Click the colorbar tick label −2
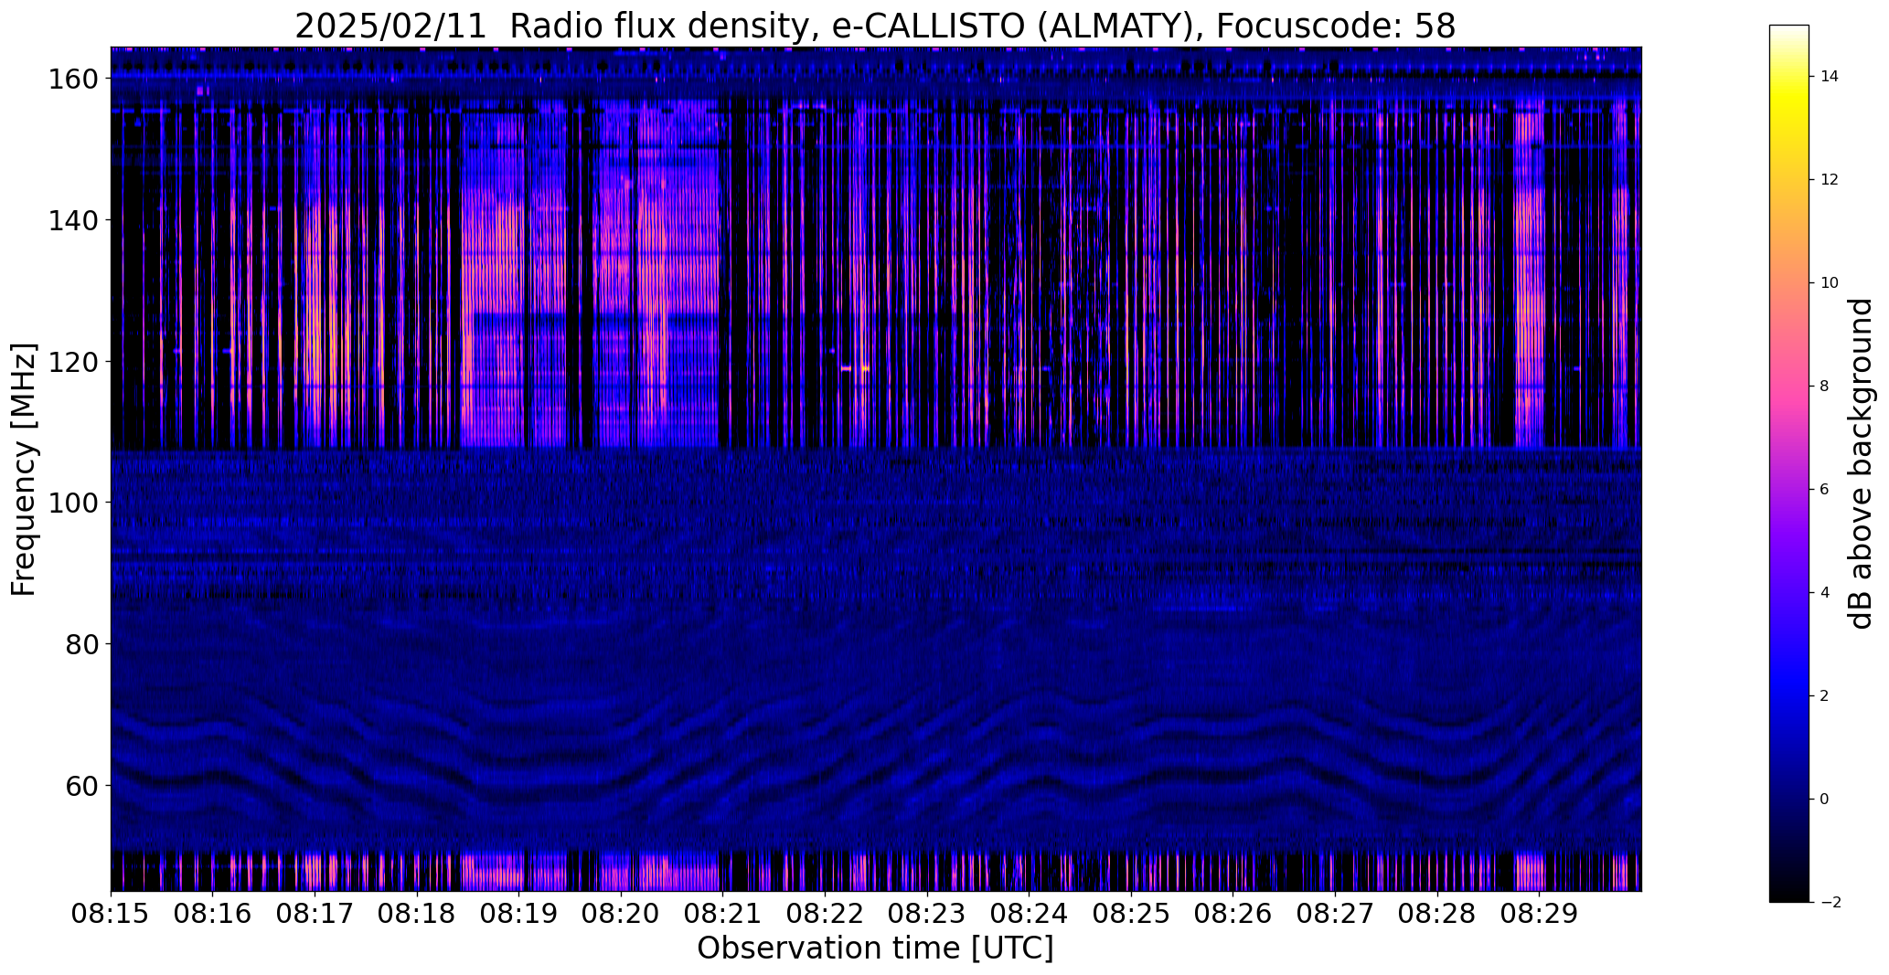1889x975 pixels. [x=1830, y=903]
